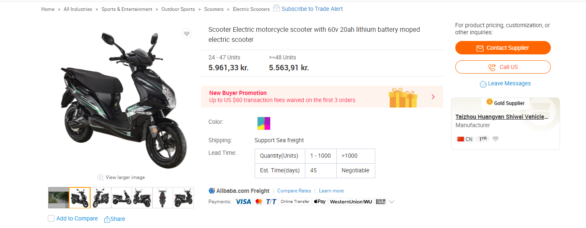Viewport: 586px width, 228px height.
Task: Click the Apple Pay payment icon
Action: coord(320,202)
